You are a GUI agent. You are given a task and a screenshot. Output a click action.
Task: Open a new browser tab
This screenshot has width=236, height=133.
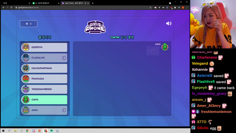click(x=93, y=3)
